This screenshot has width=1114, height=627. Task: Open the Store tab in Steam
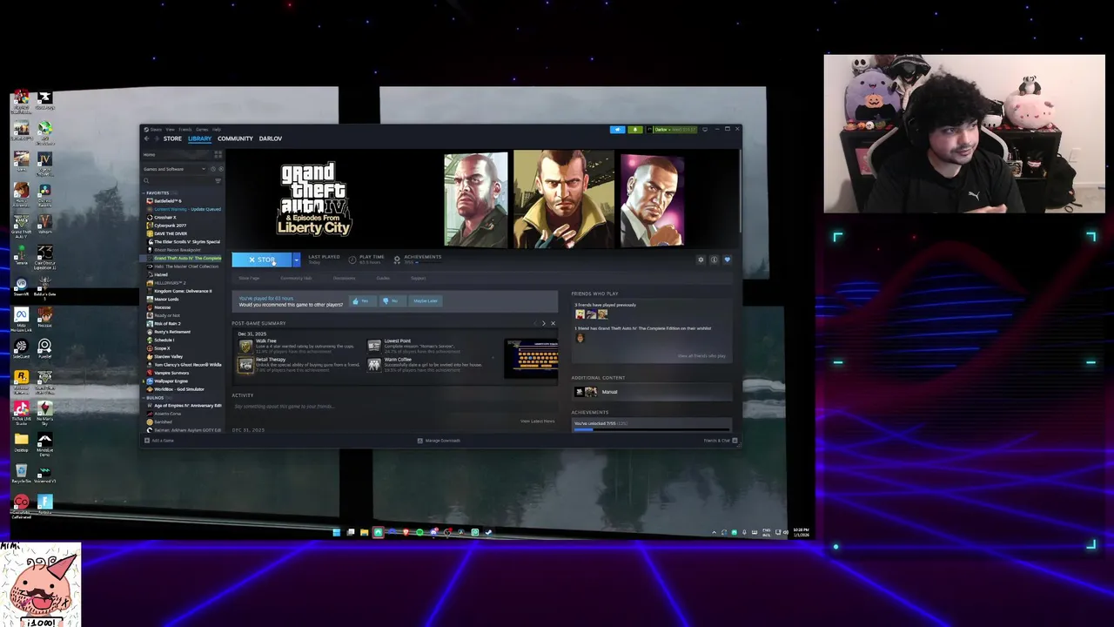click(x=172, y=138)
